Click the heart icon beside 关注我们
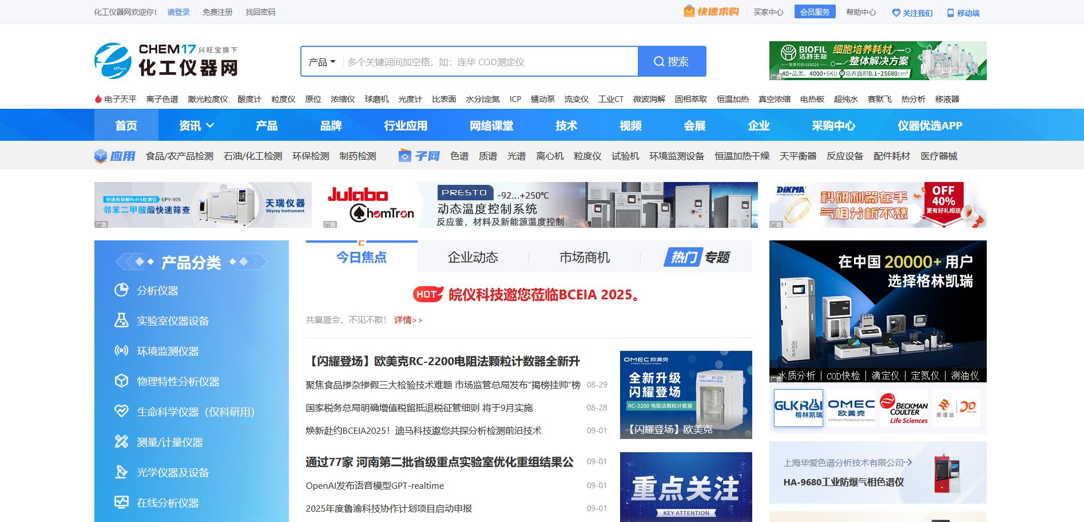Screen dimensions: 1084x522 pyautogui.click(x=896, y=13)
